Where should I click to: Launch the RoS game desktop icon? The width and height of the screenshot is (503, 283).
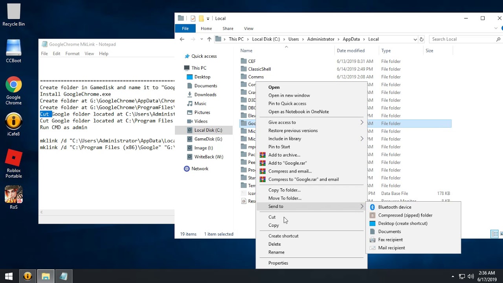pyautogui.click(x=13, y=198)
